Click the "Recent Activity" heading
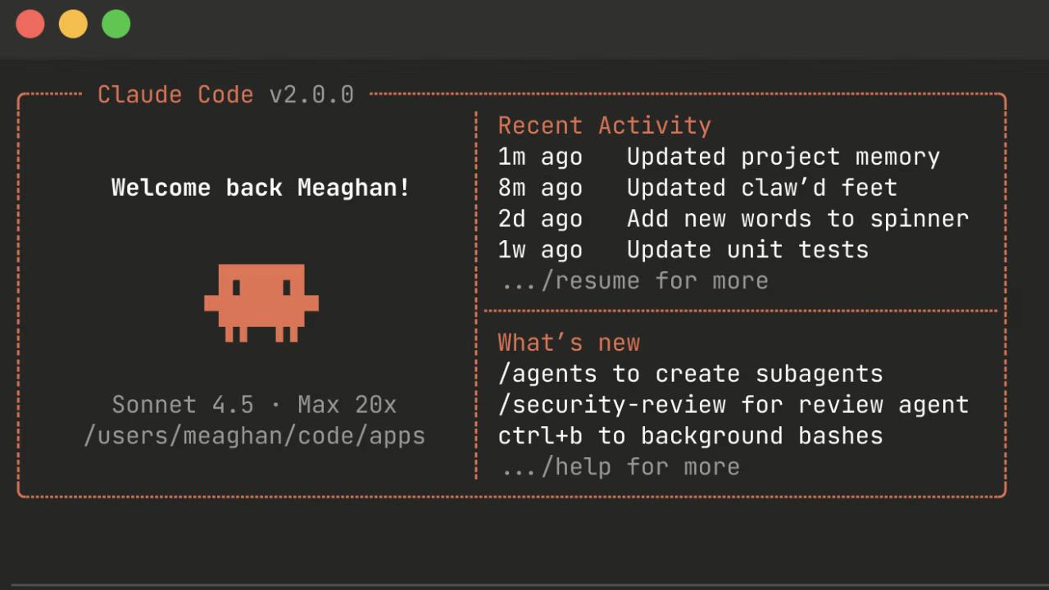1049x590 pixels. point(605,125)
